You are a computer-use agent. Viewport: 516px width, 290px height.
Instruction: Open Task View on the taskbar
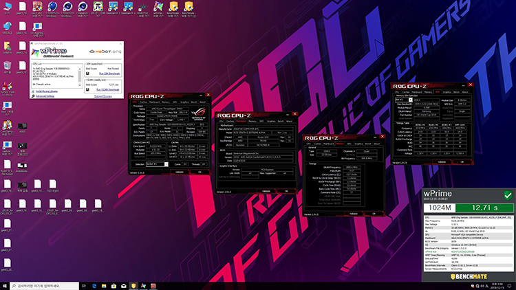(x=83, y=286)
